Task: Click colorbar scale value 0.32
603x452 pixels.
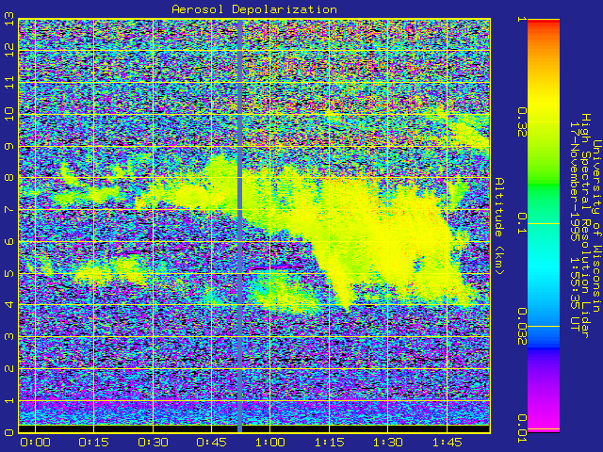Action: [521, 122]
